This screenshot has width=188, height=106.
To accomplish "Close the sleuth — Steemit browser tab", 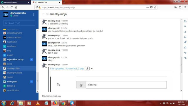I will tap(28, 2).
